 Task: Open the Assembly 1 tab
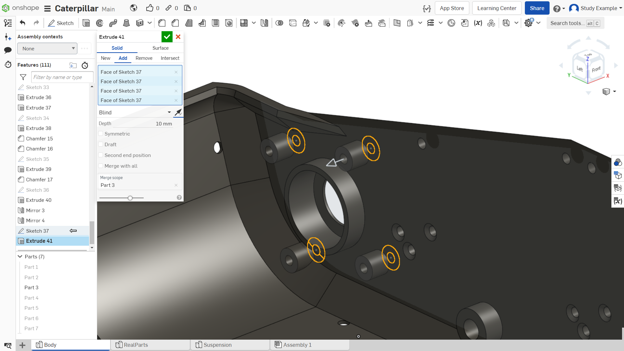(x=310, y=345)
